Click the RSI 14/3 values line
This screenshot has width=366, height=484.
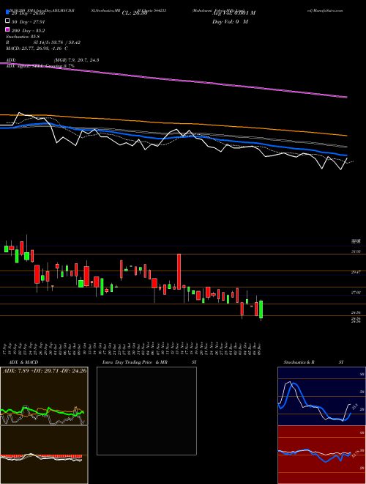click(43, 43)
